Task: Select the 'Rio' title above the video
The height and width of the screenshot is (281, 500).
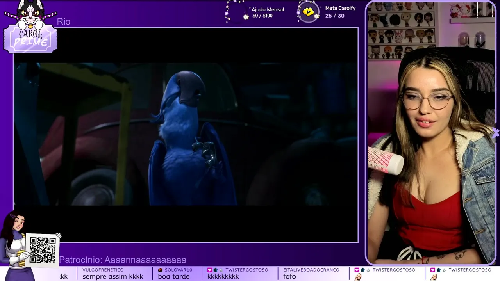Action: 64,22
